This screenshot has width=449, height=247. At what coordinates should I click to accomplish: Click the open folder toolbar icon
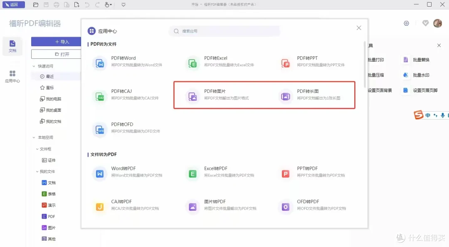pos(36,5)
